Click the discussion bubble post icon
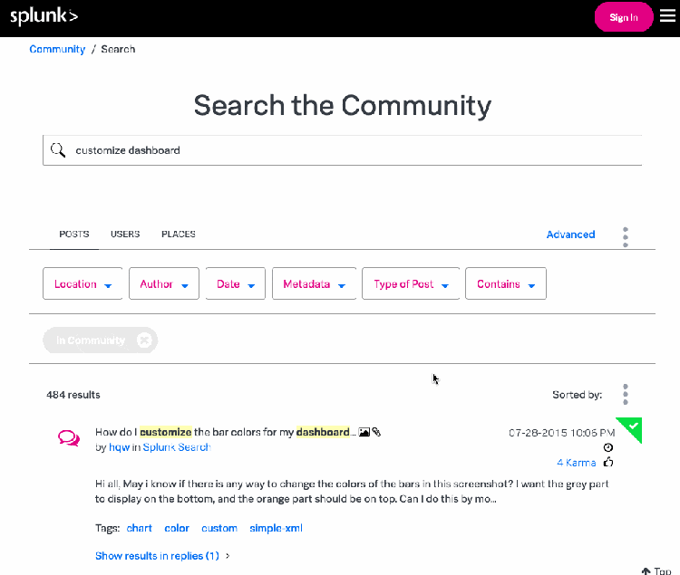The height and width of the screenshot is (575, 680). pyautogui.click(x=69, y=438)
